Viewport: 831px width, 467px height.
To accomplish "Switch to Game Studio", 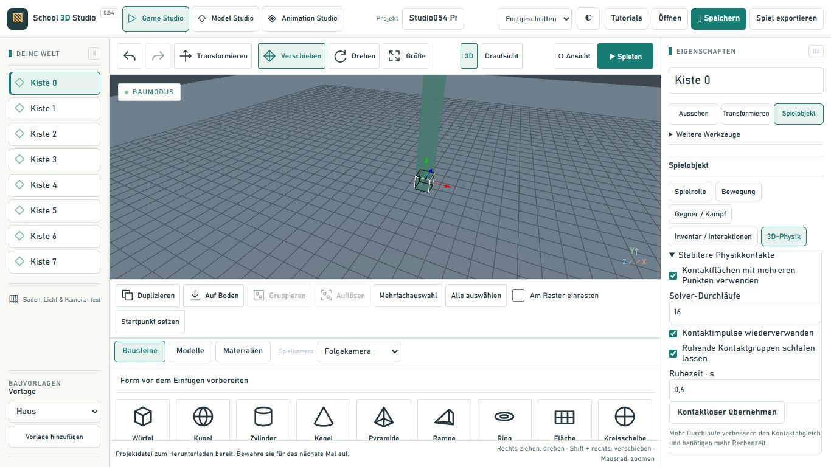I will pos(156,19).
